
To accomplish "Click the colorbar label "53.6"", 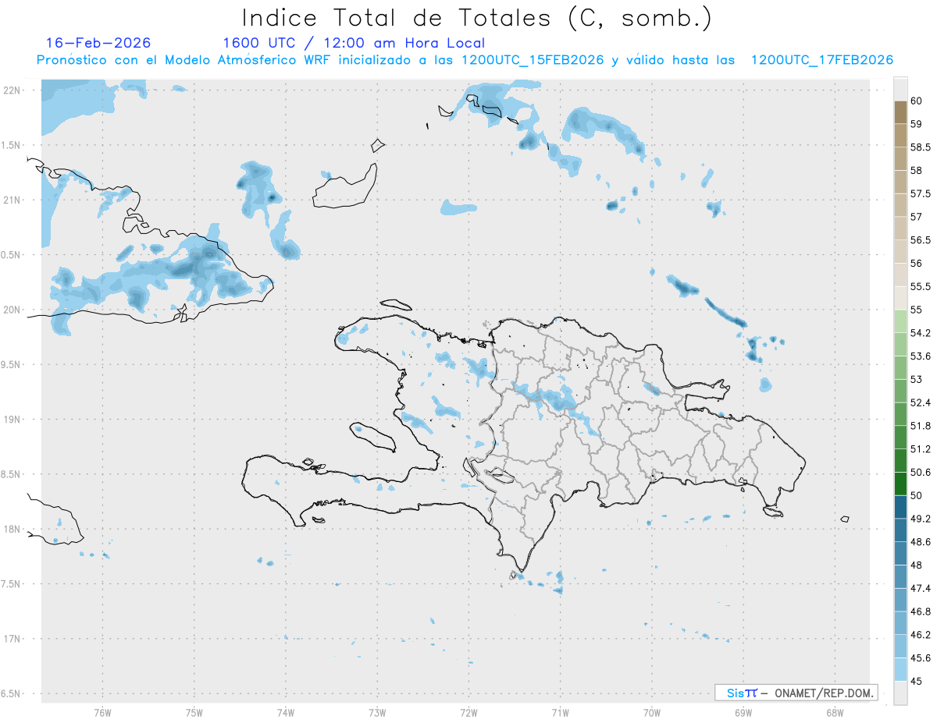I will (921, 356).
